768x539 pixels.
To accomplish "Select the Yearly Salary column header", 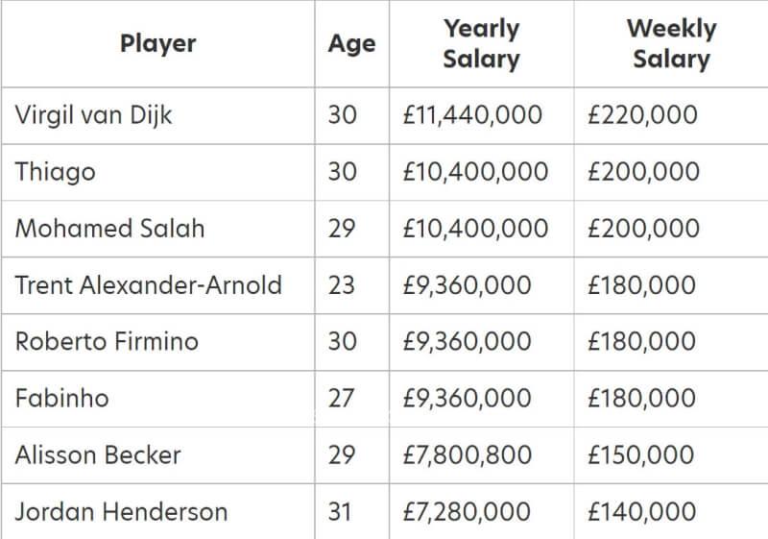I will (x=481, y=44).
